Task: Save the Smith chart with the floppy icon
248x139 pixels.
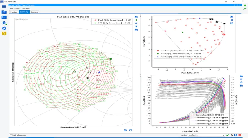Action: click(136, 30)
